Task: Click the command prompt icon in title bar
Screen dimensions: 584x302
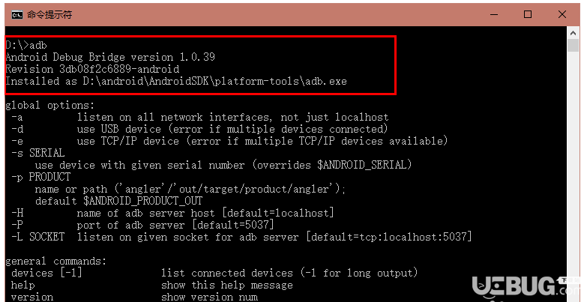Action: (17, 15)
